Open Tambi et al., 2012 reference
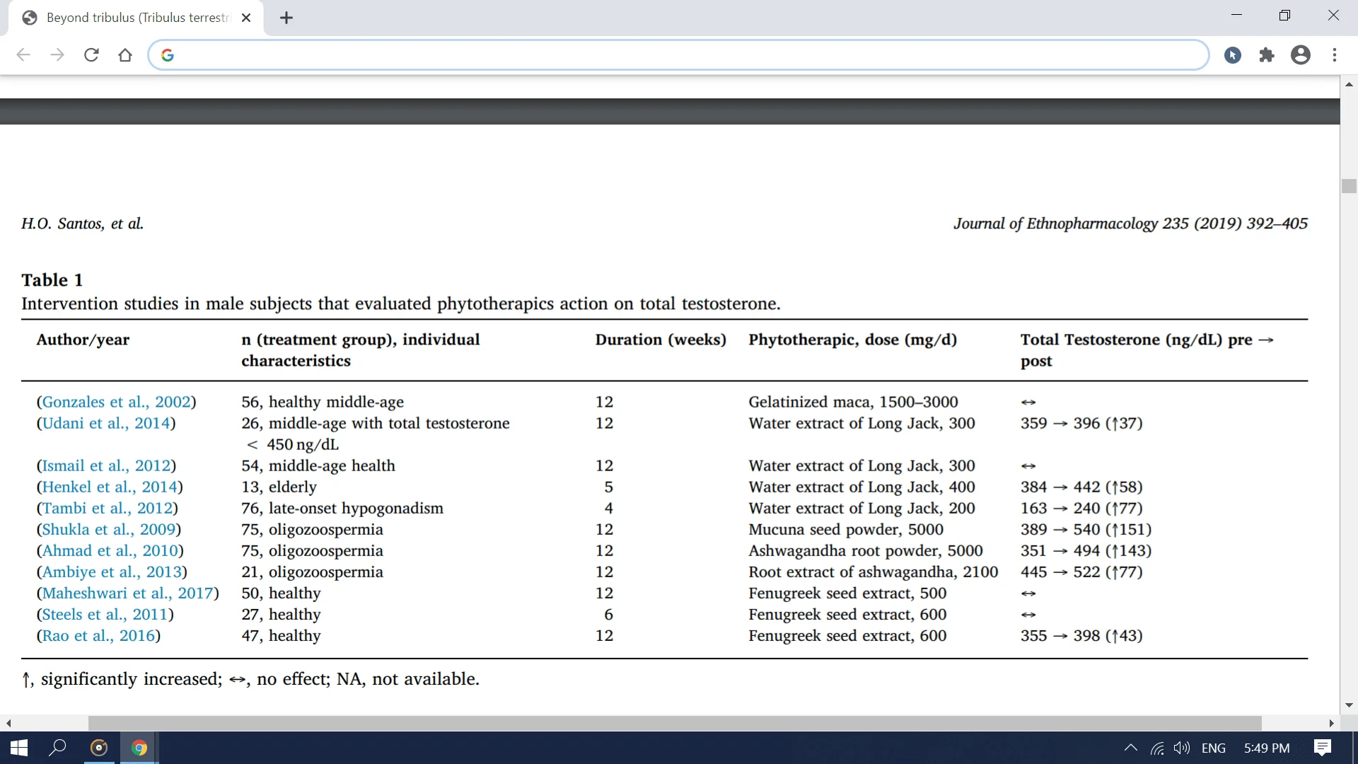Viewport: 1358px width, 764px height. [108, 508]
